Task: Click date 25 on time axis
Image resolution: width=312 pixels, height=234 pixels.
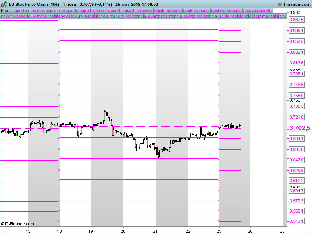Action: [219, 231]
